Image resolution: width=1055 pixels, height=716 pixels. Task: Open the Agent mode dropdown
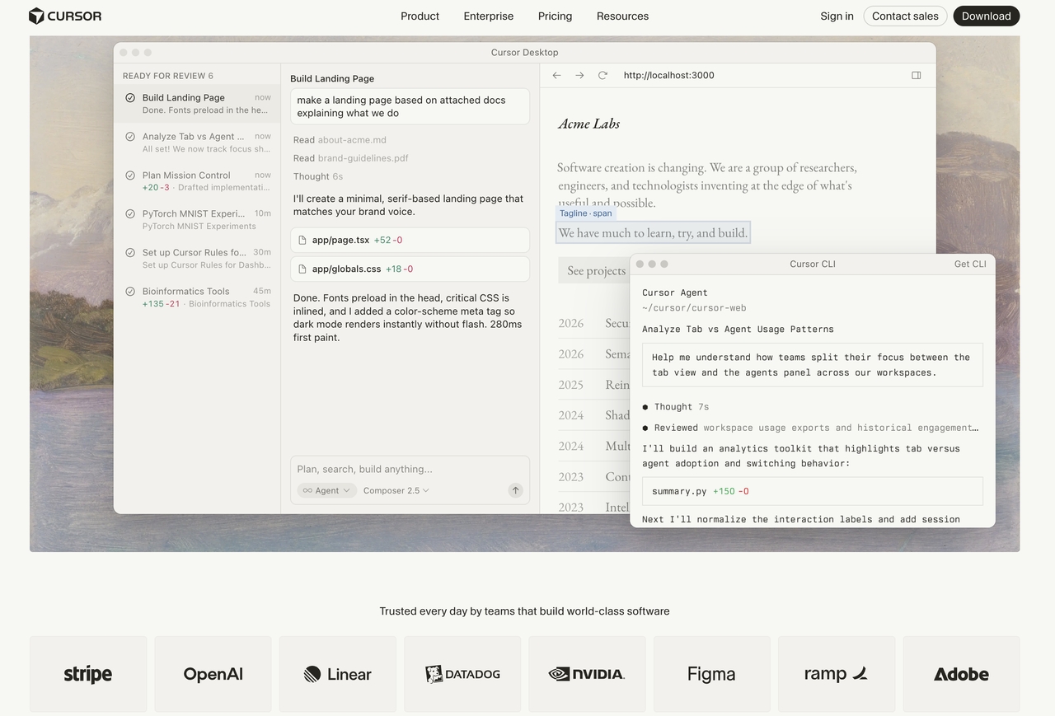pyautogui.click(x=326, y=490)
